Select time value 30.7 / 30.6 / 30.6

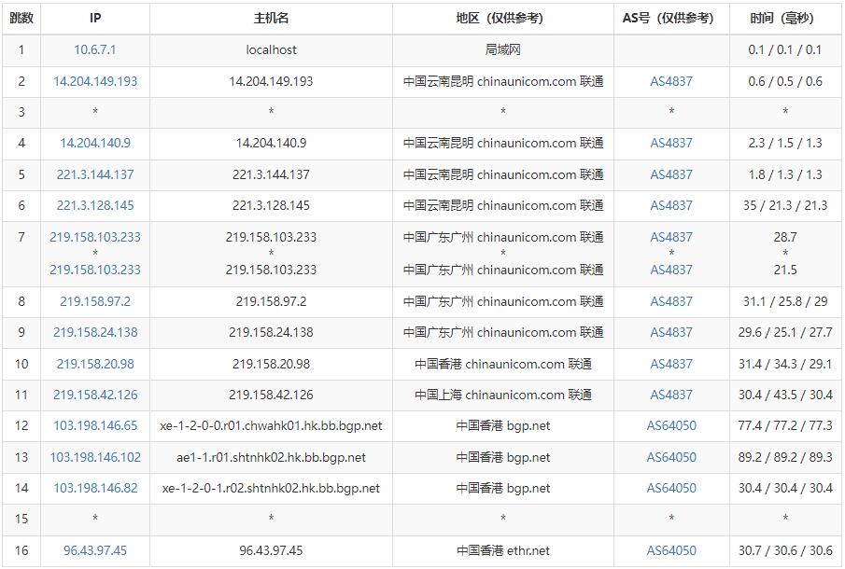[785, 550]
